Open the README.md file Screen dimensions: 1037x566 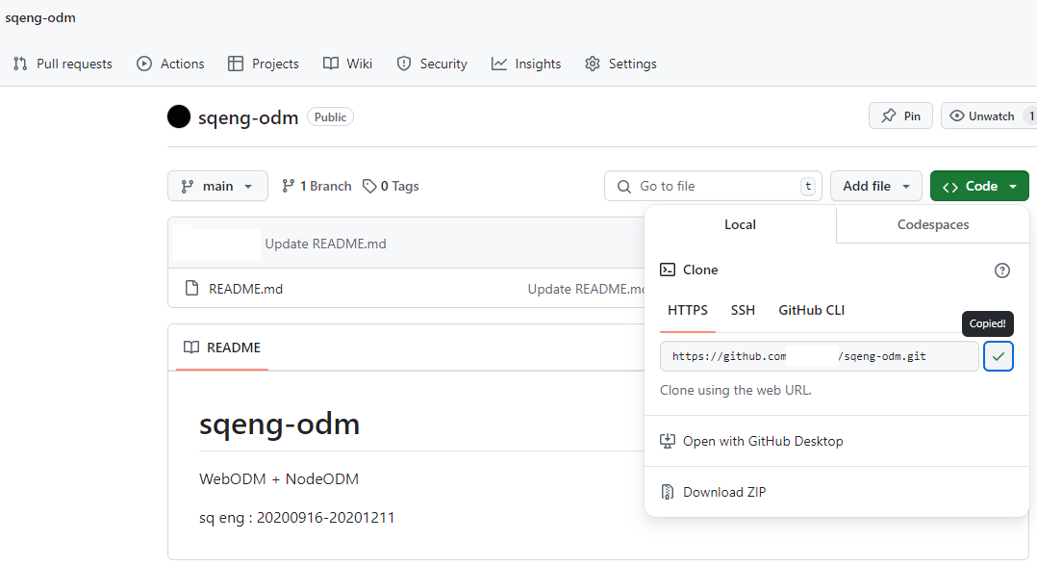click(x=245, y=289)
